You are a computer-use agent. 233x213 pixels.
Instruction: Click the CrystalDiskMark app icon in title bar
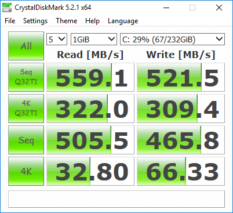pyautogui.click(x=7, y=8)
